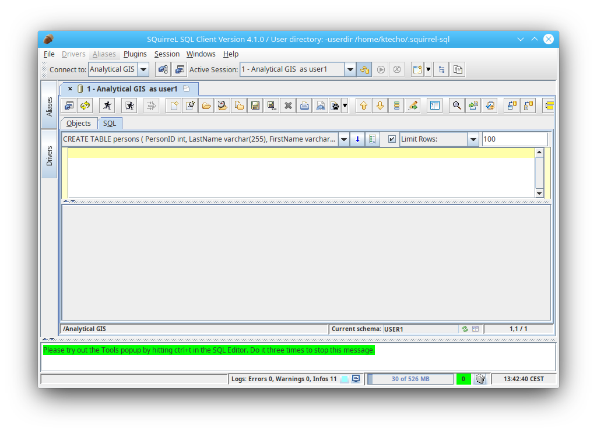This screenshot has height=433, width=597.
Task: Save the script with the floppy disk icon
Action: click(255, 105)
